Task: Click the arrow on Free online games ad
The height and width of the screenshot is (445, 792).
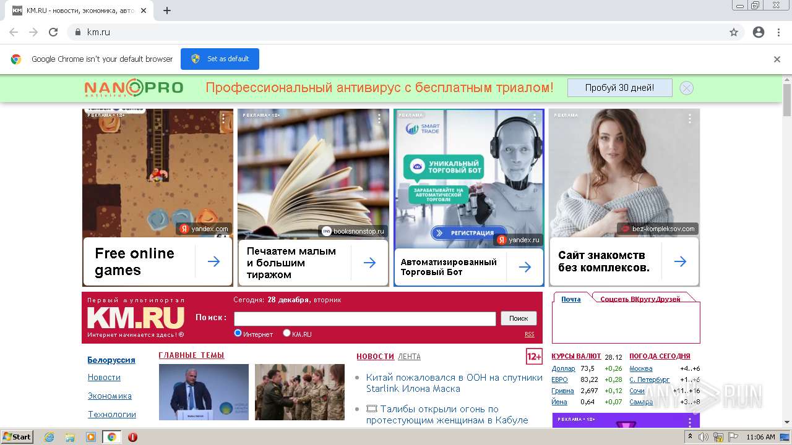Action: coord(214,261)
